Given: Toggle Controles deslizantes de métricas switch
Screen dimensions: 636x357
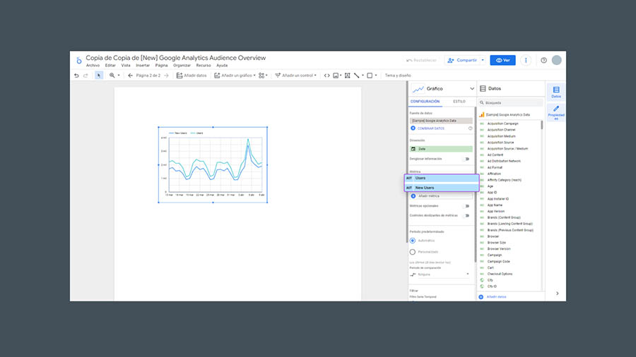Looking at the screenshot, I should (x=466, y=216).
